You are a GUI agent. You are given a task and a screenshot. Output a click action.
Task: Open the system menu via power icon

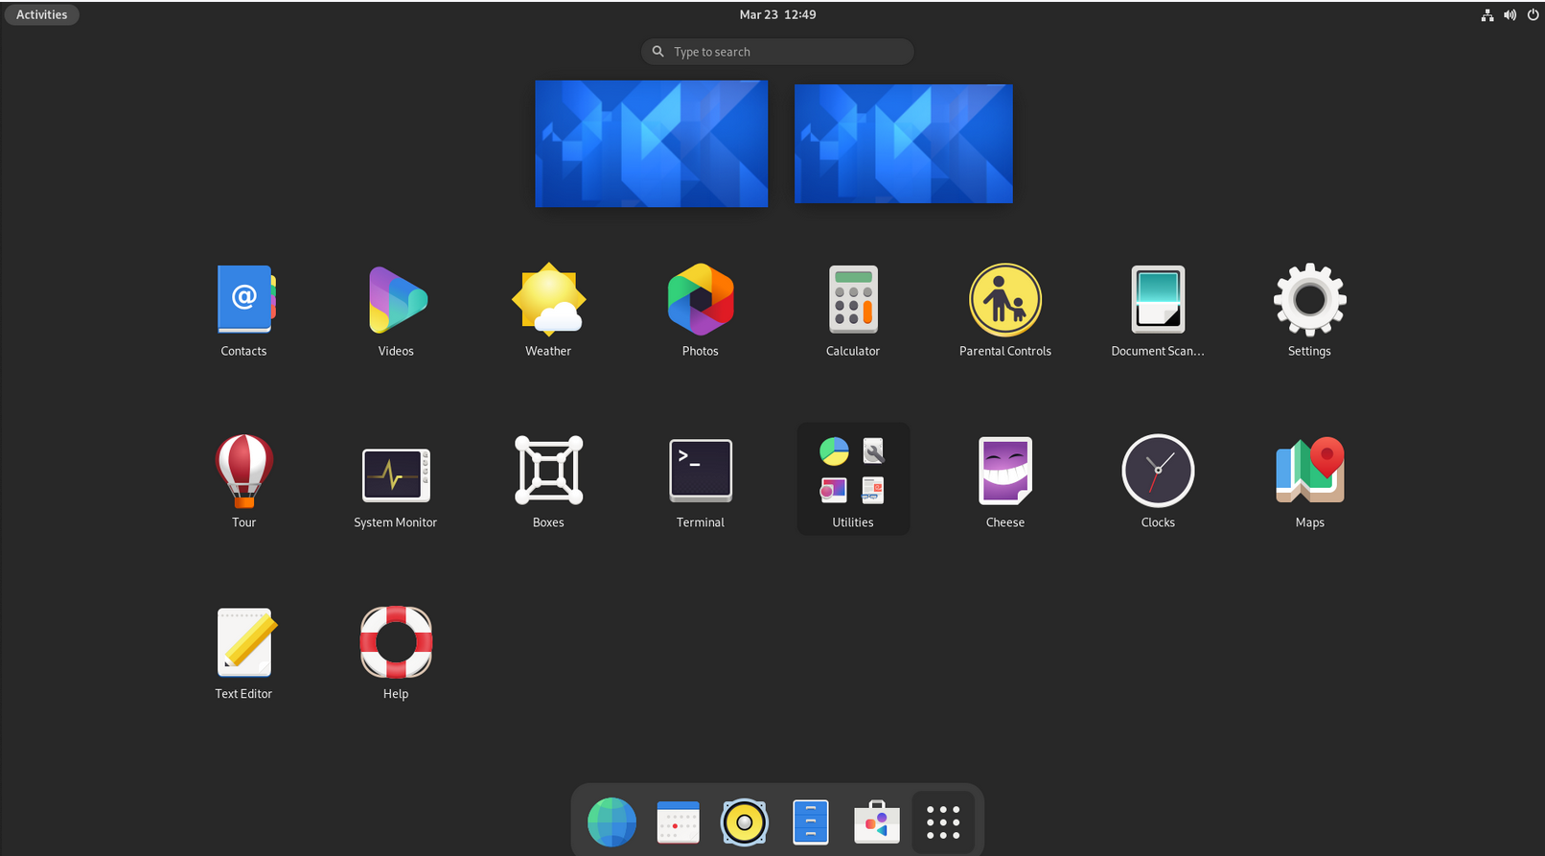pos(1533,14)
